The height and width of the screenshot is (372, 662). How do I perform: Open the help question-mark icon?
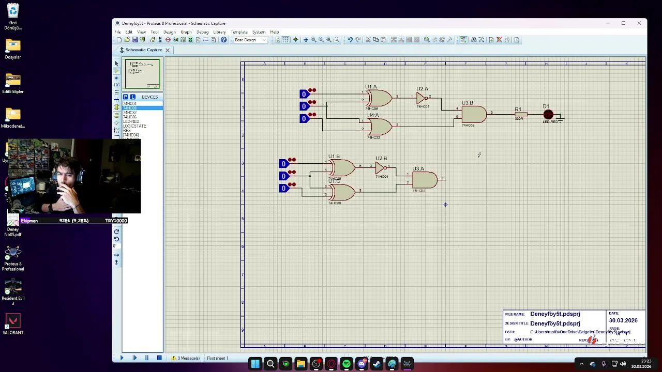(x=223, y=40)
